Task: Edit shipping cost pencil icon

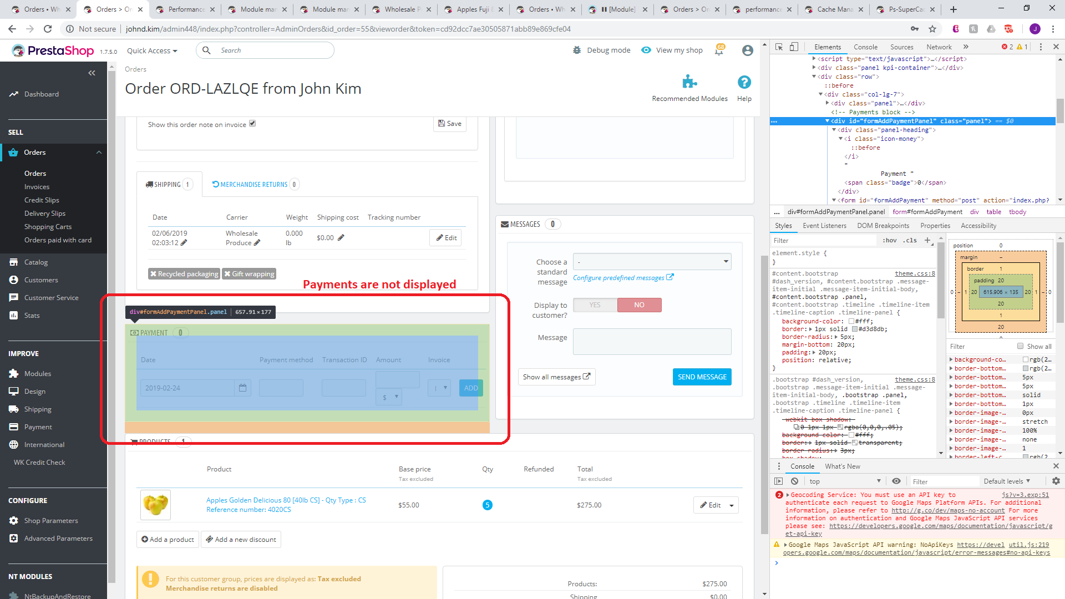Action: (341, 237)
